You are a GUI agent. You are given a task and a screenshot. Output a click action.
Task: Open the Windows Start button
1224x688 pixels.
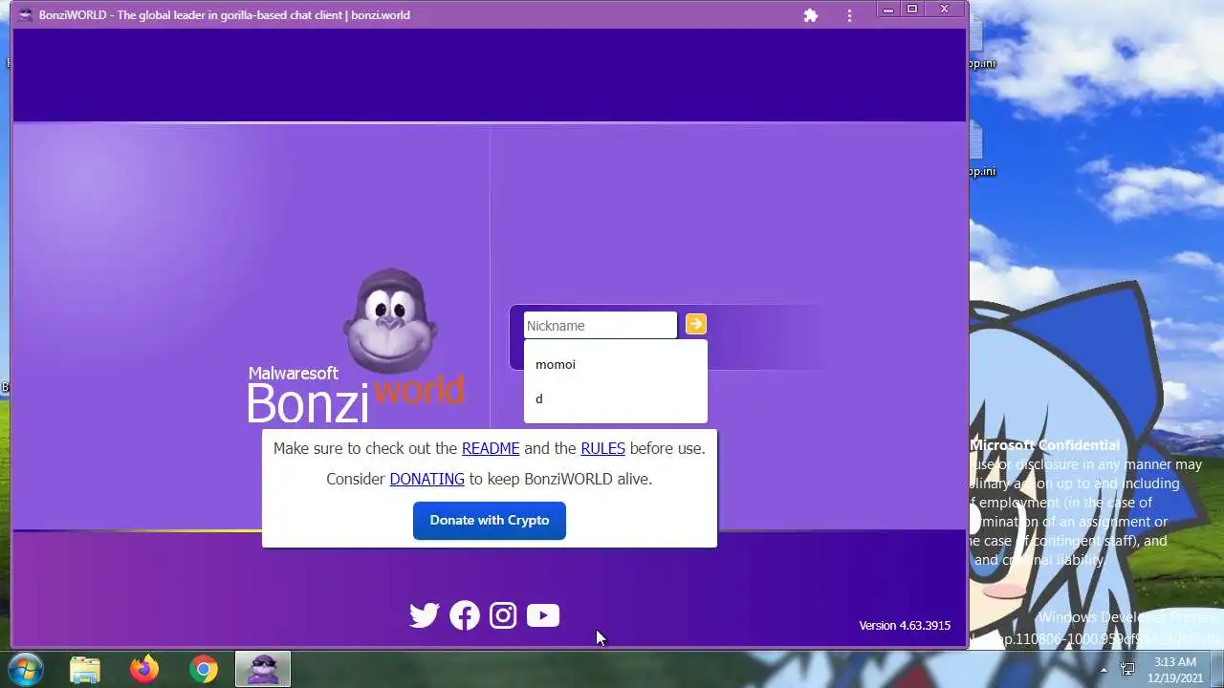25,669
